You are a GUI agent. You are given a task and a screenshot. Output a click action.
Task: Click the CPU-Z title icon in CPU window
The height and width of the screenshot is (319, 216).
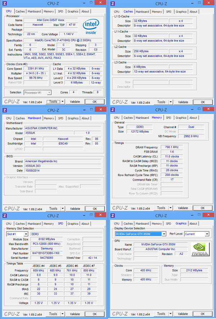pyautogui.click(x=5, y=4)
